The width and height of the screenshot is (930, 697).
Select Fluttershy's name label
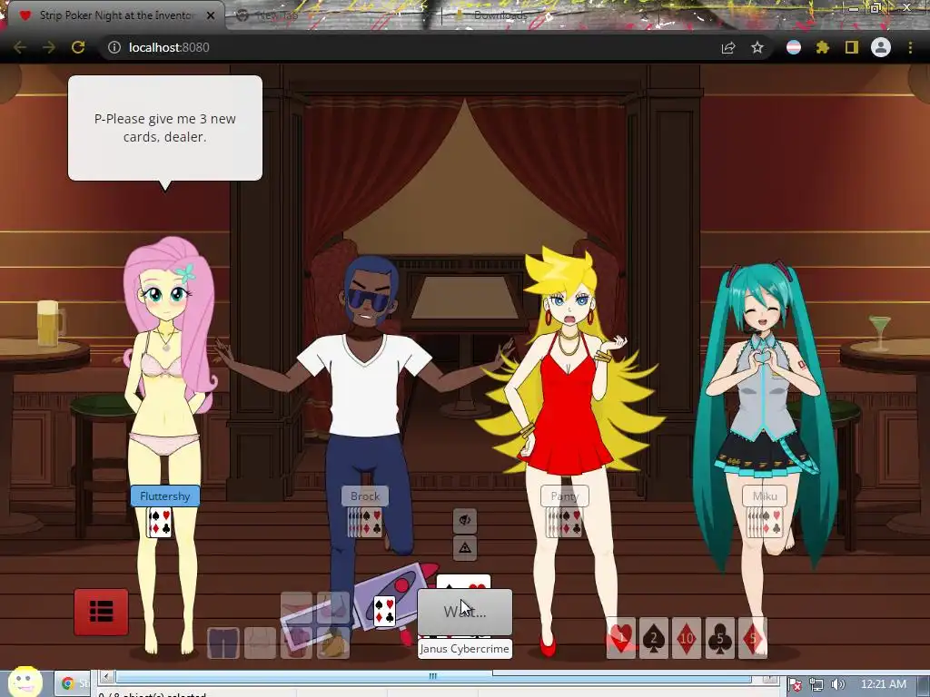165,496
